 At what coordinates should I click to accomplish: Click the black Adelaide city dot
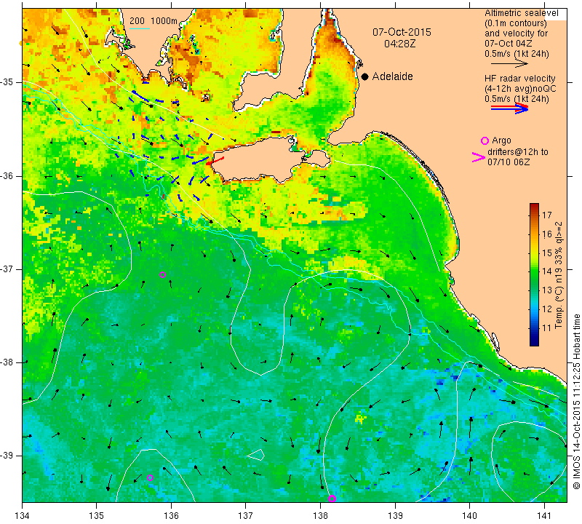(365, 76)
